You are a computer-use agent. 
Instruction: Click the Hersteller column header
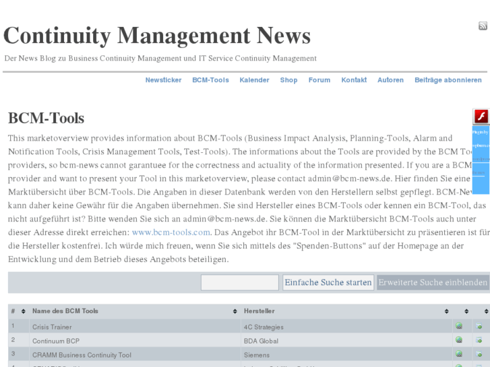pos(259,311)
